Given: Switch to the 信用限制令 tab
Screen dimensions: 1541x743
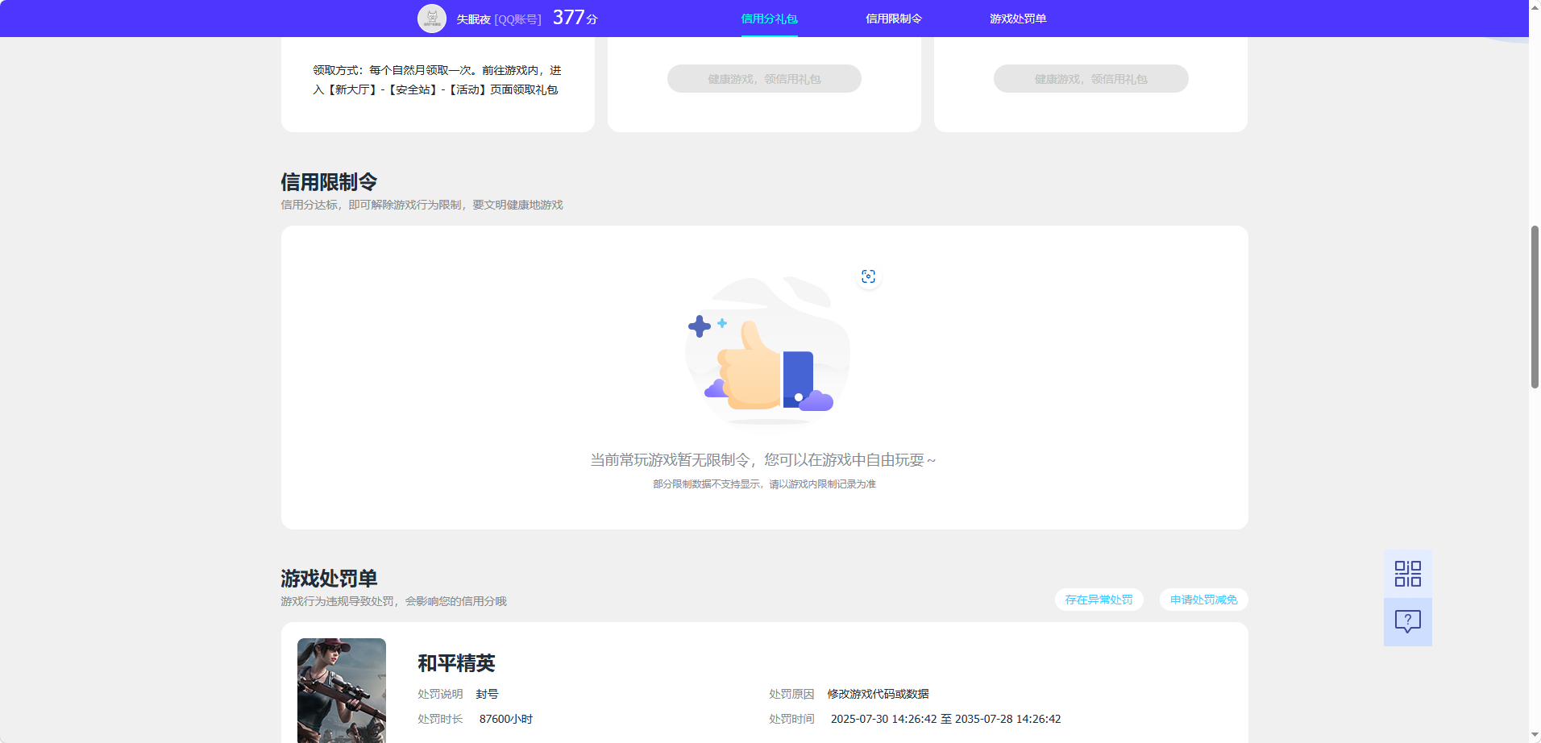Looking at the screenshot, I should tap(893, 19).
